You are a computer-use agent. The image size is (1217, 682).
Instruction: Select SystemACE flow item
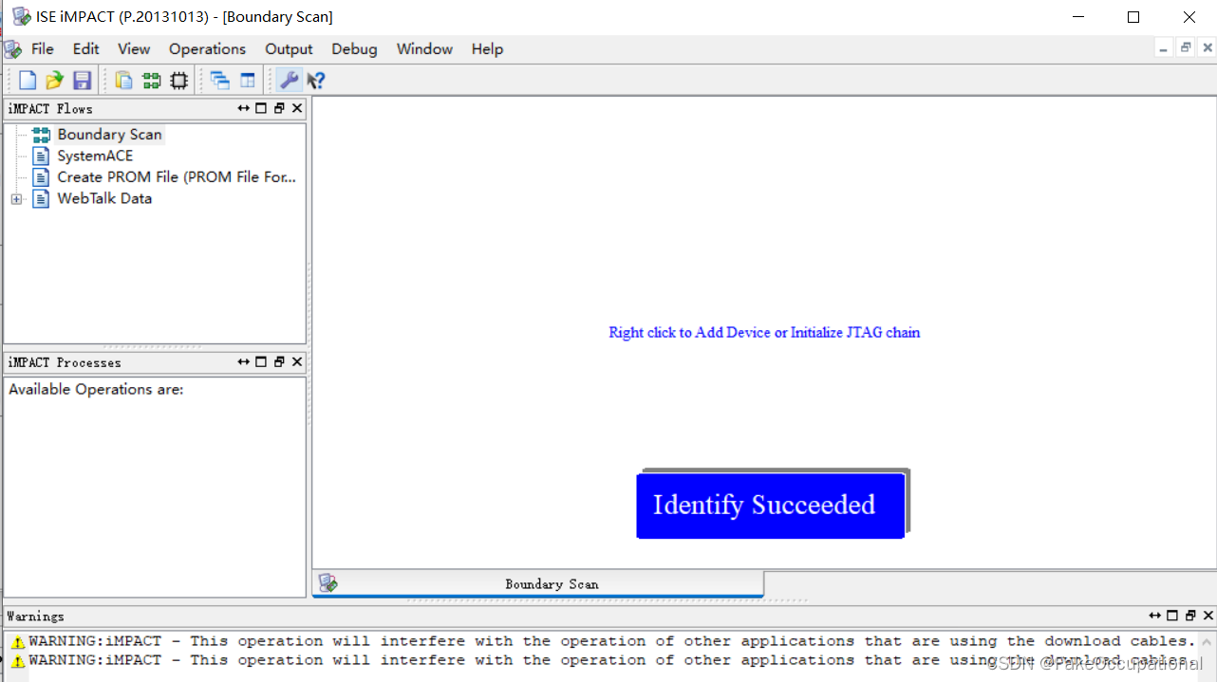coord(95,156)
